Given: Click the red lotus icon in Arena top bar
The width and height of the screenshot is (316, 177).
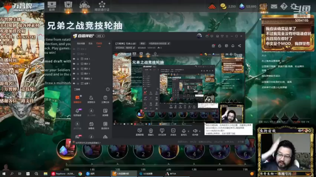Looking at the screenshot, I should [x=212, y=6].
